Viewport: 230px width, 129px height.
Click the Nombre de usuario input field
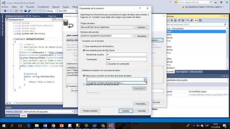pyautogui.click(x=126, y=54)
